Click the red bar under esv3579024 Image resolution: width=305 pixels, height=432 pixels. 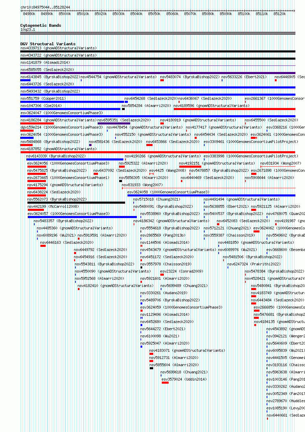click(x=165, y=383)
